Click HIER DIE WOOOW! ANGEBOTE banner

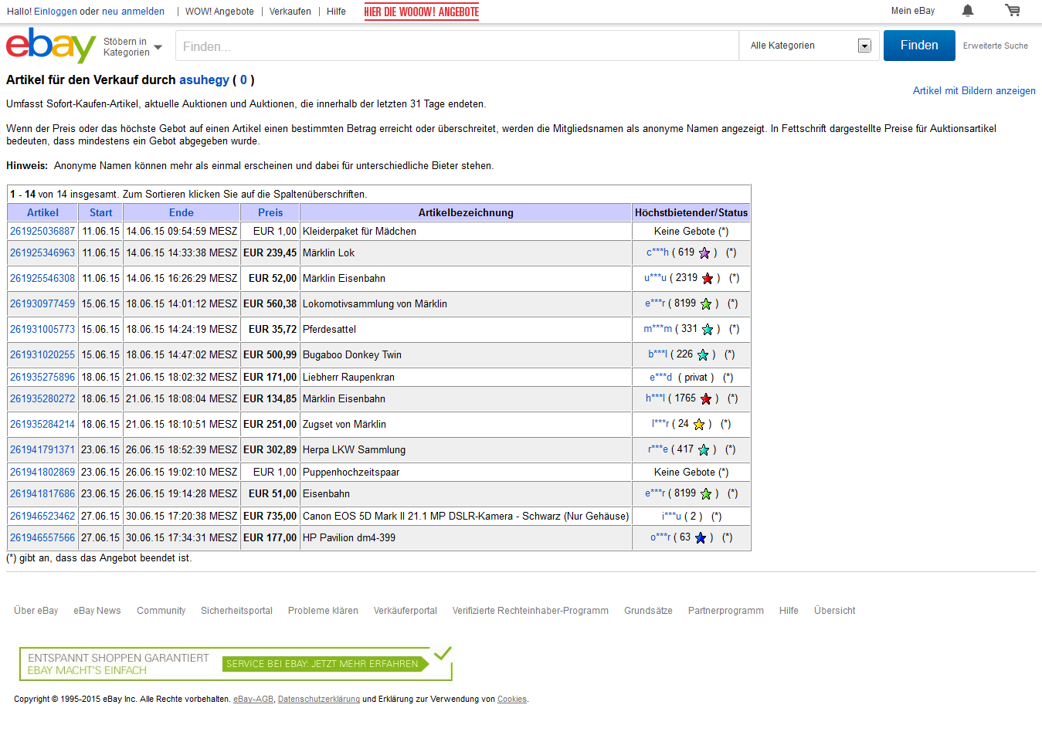click(422, 12)
